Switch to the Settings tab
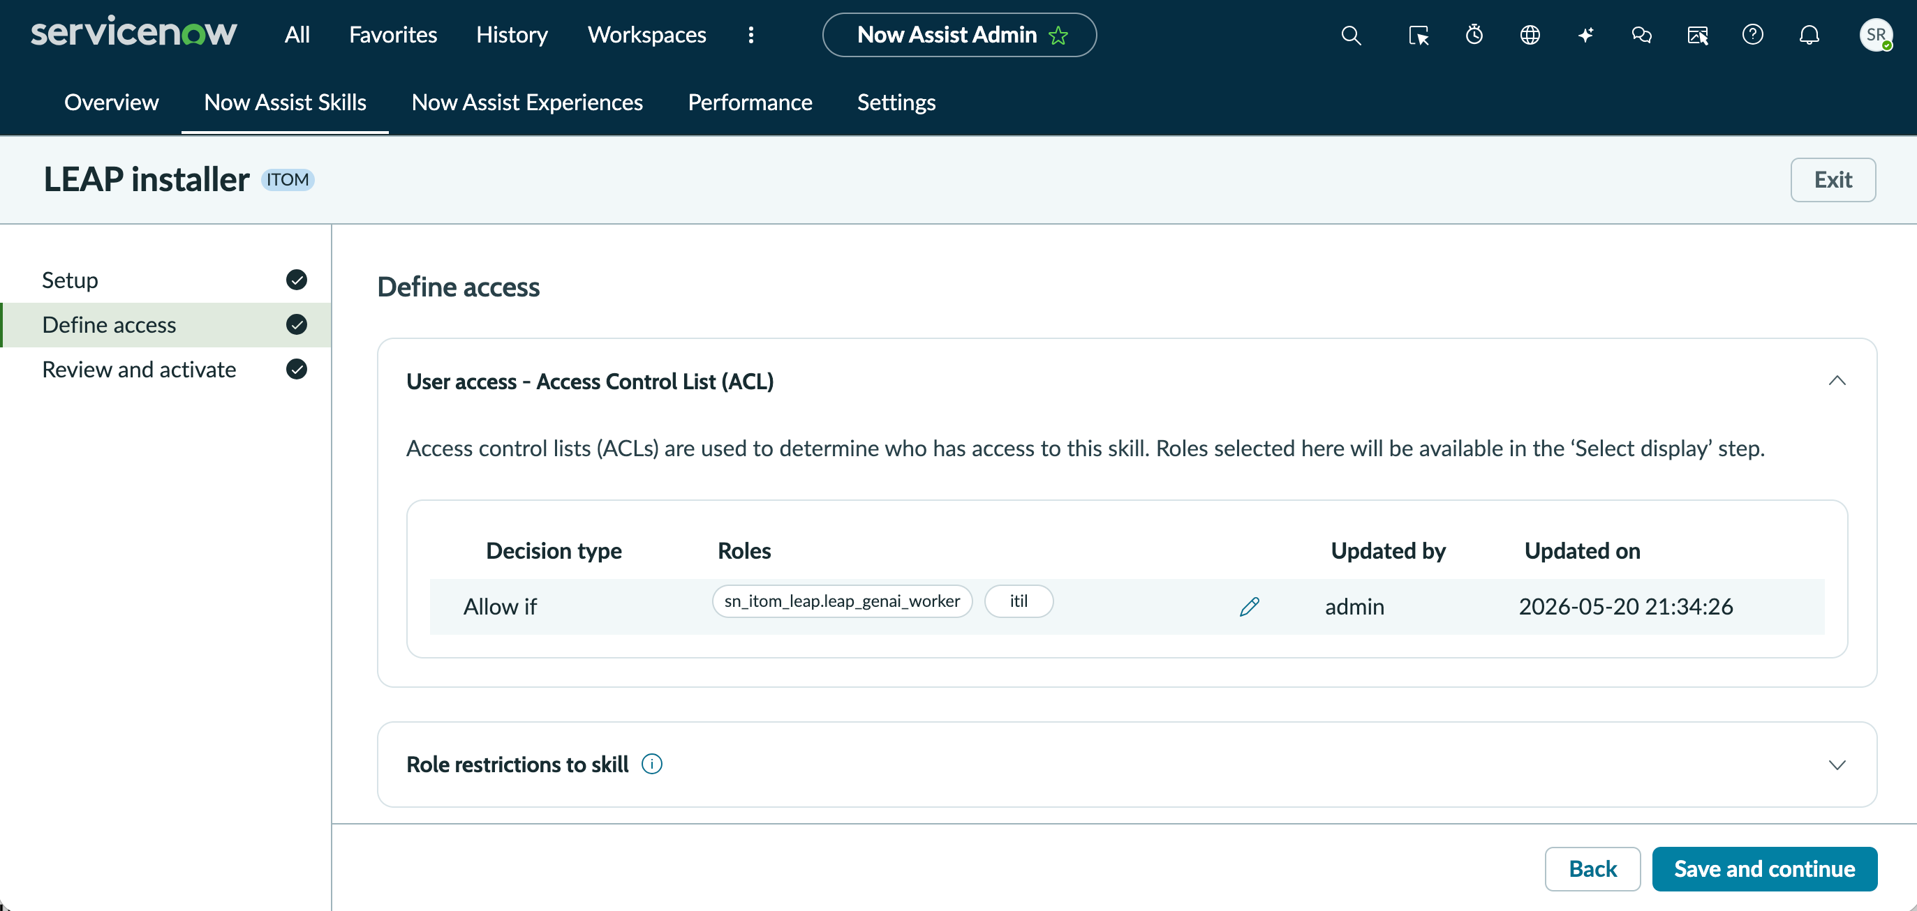The image size is (1917, 911). pyautogui.click(x=896, y=102)
